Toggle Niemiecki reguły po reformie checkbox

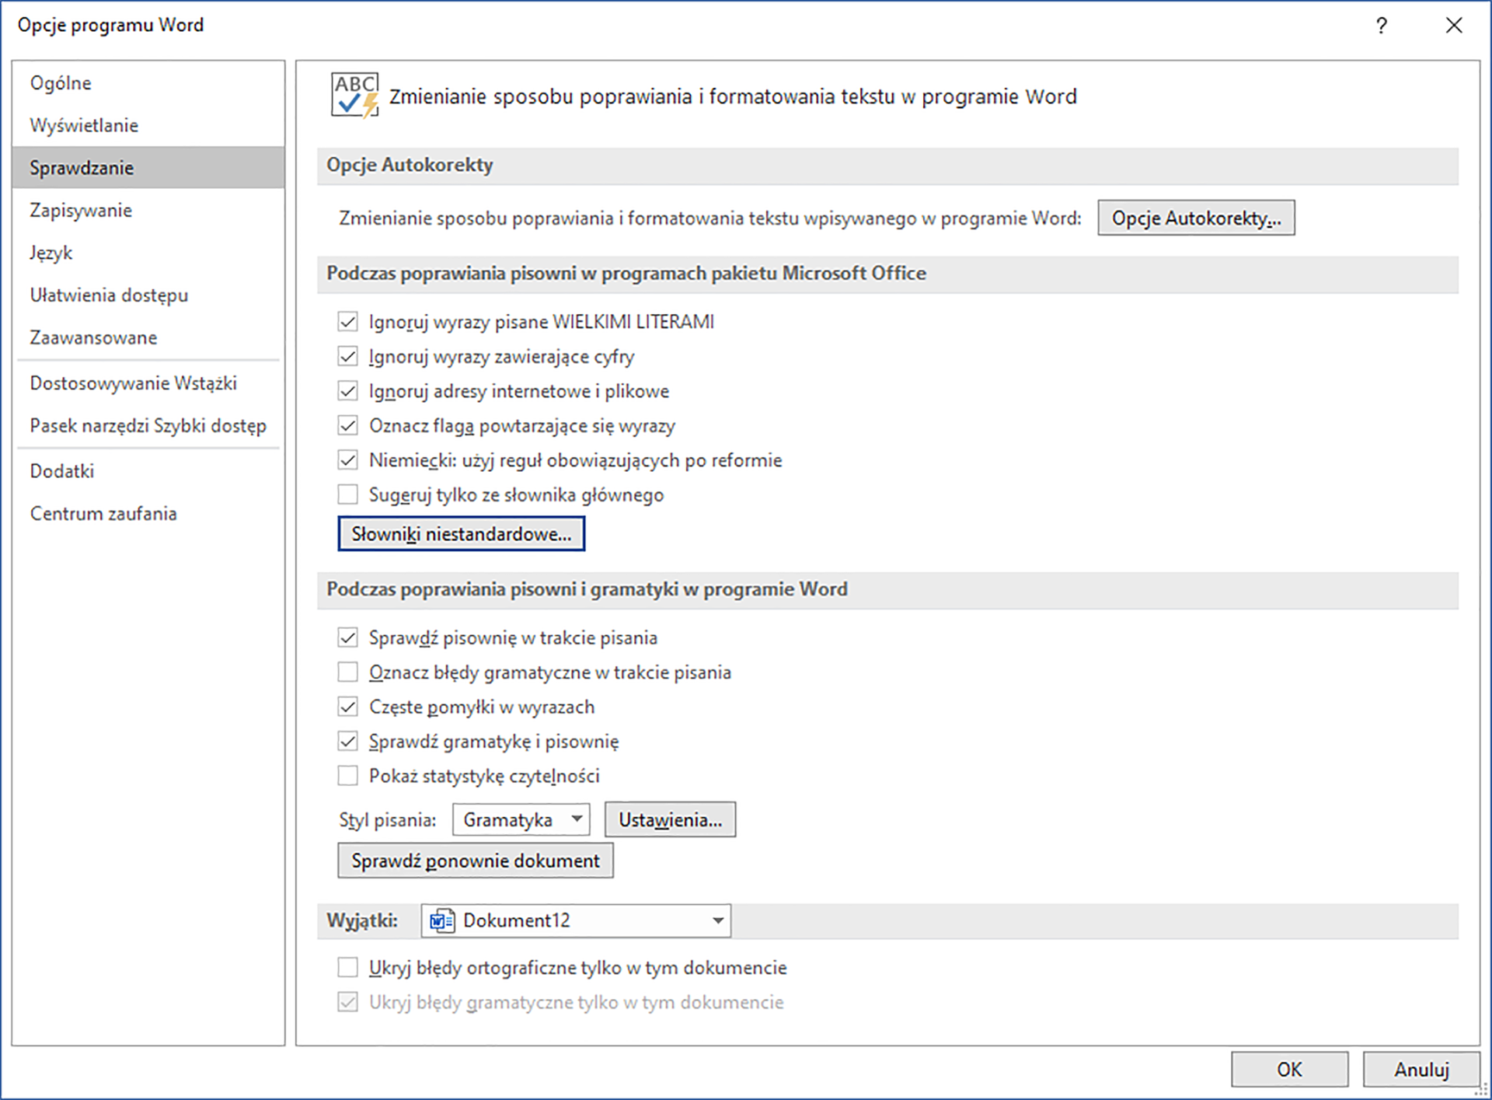pyautogui.click(x=347, y=460)
